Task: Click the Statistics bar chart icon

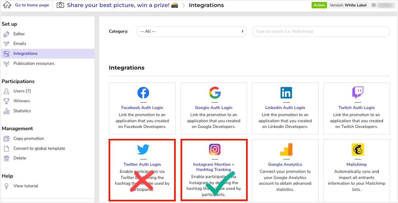Action: (6, 111)
